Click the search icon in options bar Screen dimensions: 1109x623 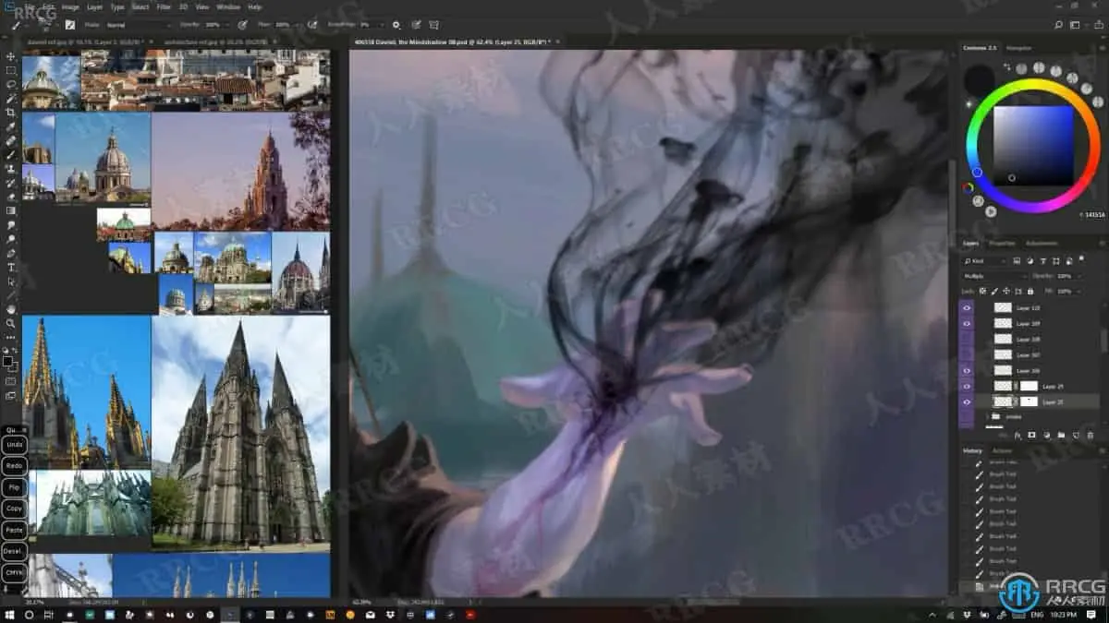point(1058,25)
